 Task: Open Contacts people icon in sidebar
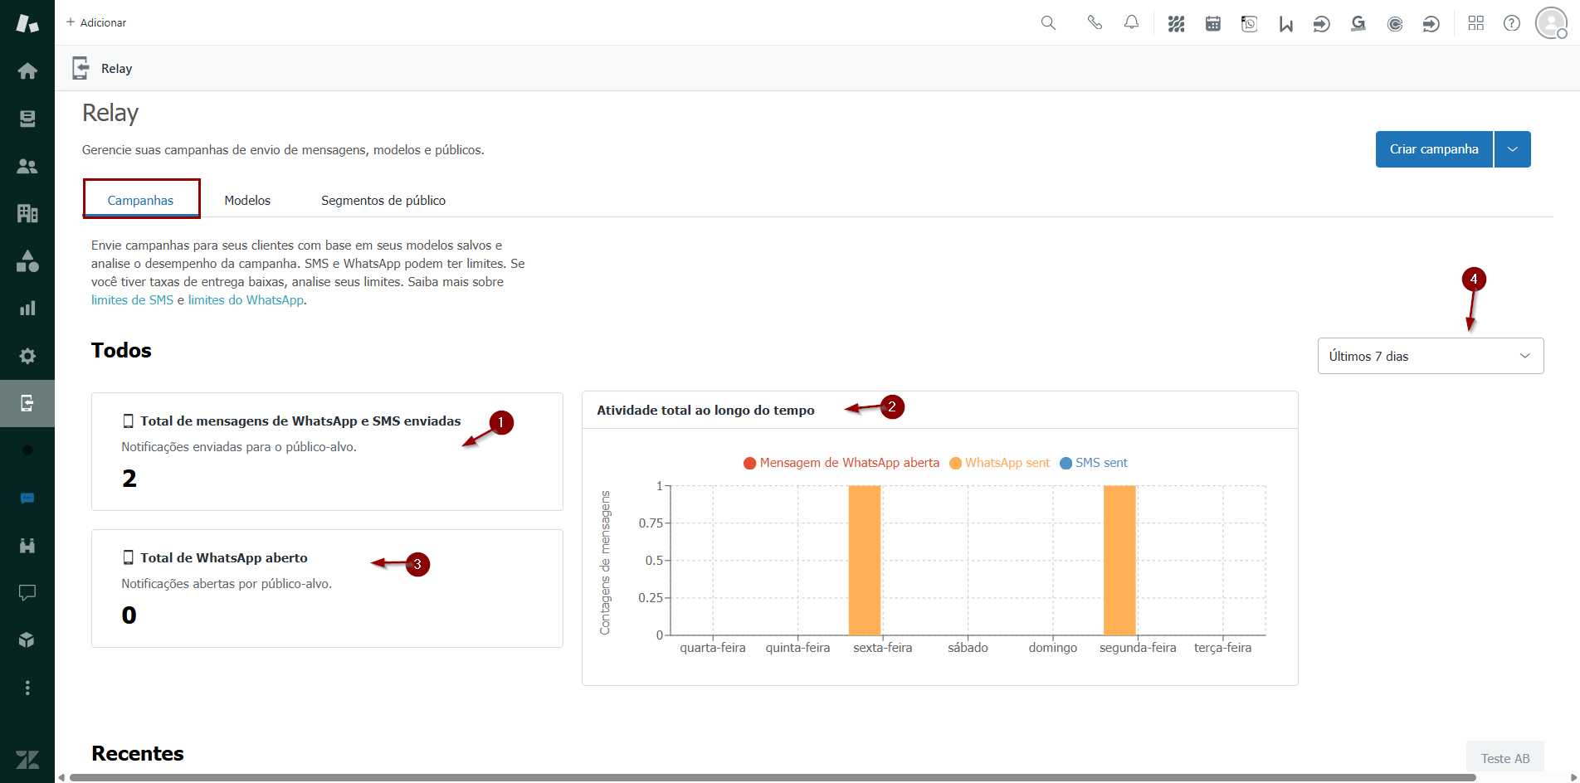[27, 167]
